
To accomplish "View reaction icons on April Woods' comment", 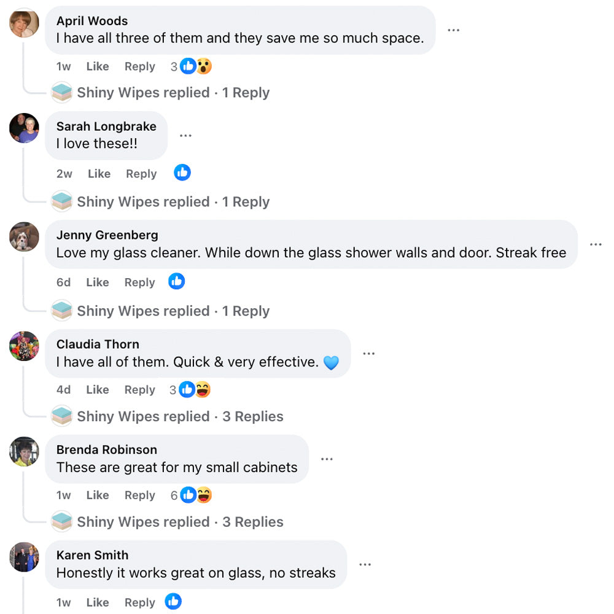I will (x=196, y=66).
